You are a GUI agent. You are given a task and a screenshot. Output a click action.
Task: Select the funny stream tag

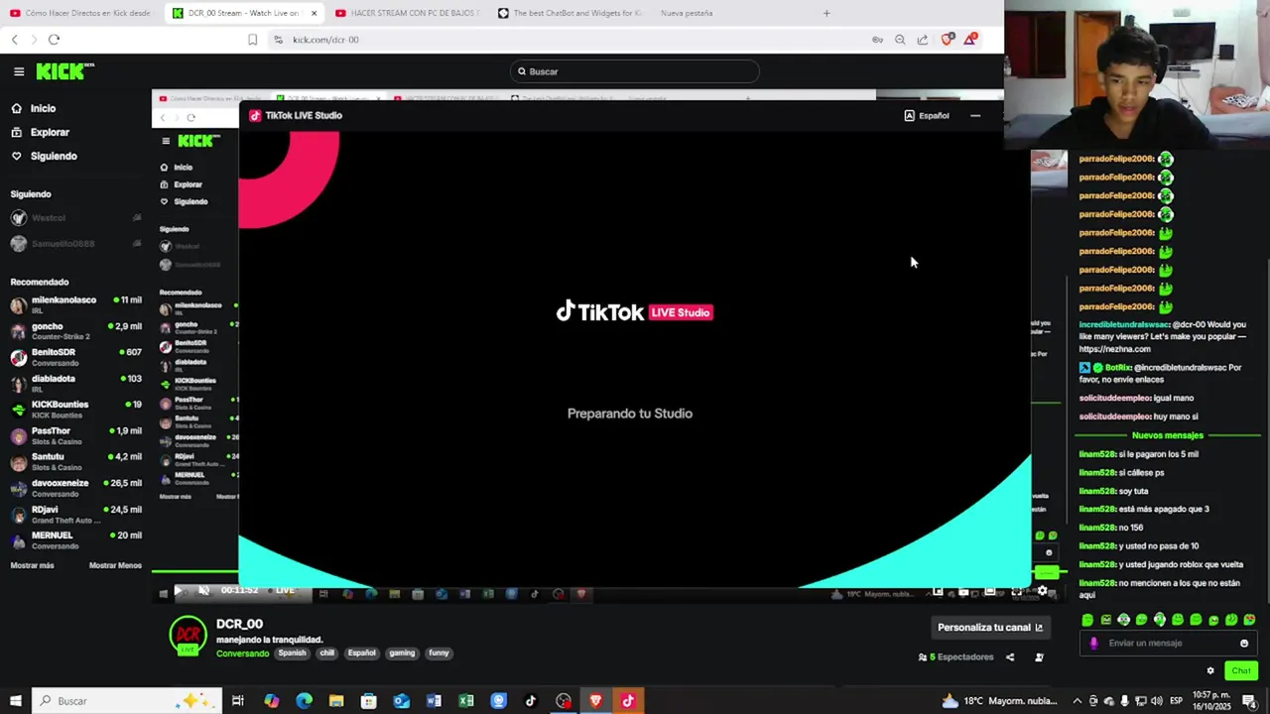(439, 653)
